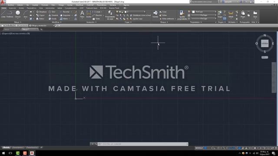Click the Copiar tool in Modificar panel
The width and height of the screenshot is (278, 156).
tap(40, 16)
